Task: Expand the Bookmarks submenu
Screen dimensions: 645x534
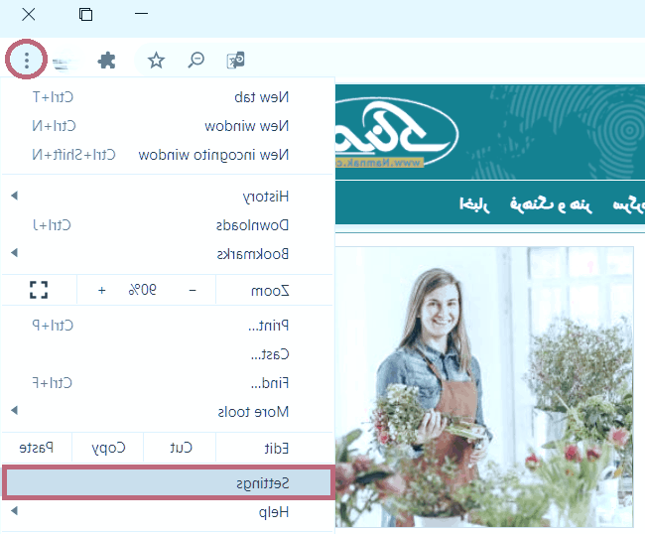Action: click(x=167, y=254)
